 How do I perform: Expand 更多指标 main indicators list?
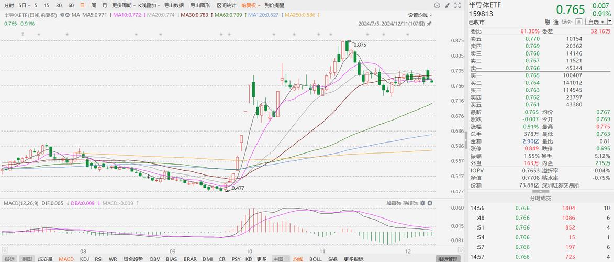tap(353, 259)
